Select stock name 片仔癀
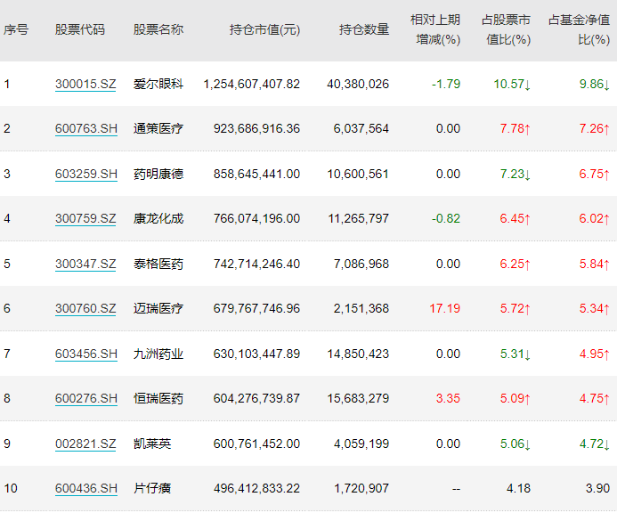This screenshot has height=513, width=617. coord(152,488)
